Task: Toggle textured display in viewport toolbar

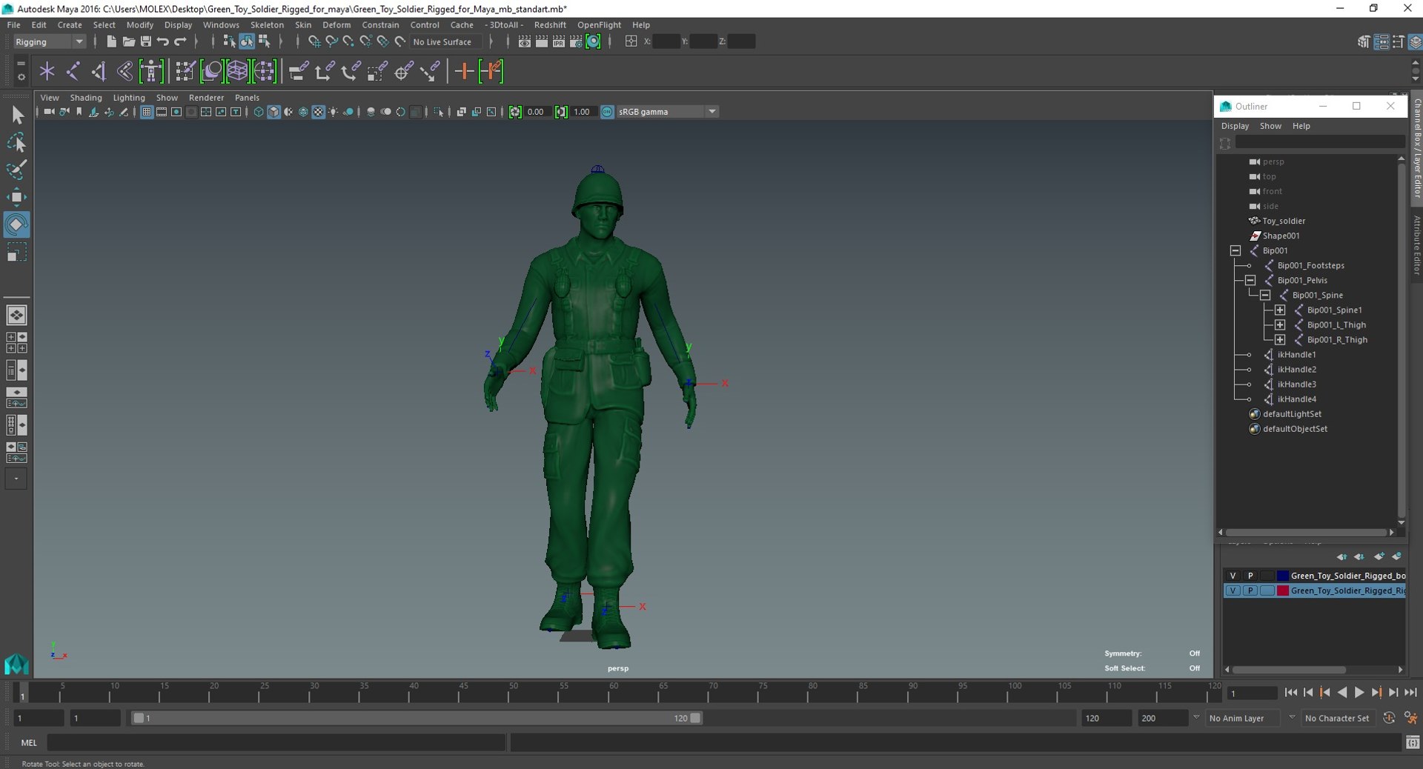Action: [318, 112]
